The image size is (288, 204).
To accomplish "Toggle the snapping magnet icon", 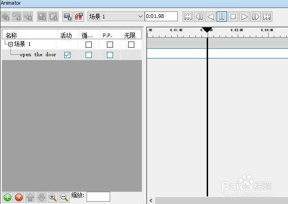I will (x=79, y=17).
